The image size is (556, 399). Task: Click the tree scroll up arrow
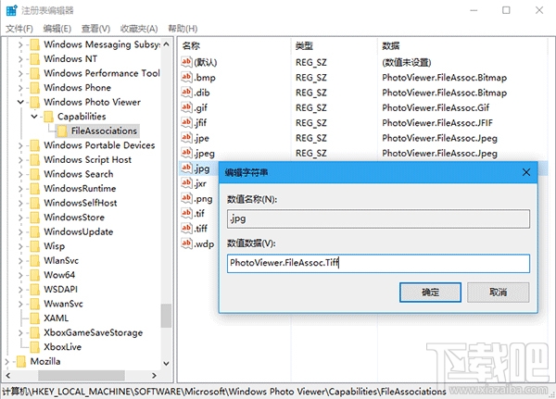tap(166, 44)
